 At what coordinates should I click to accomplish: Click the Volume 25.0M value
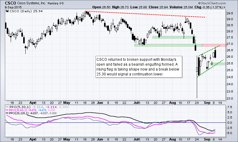coord(181,7)
